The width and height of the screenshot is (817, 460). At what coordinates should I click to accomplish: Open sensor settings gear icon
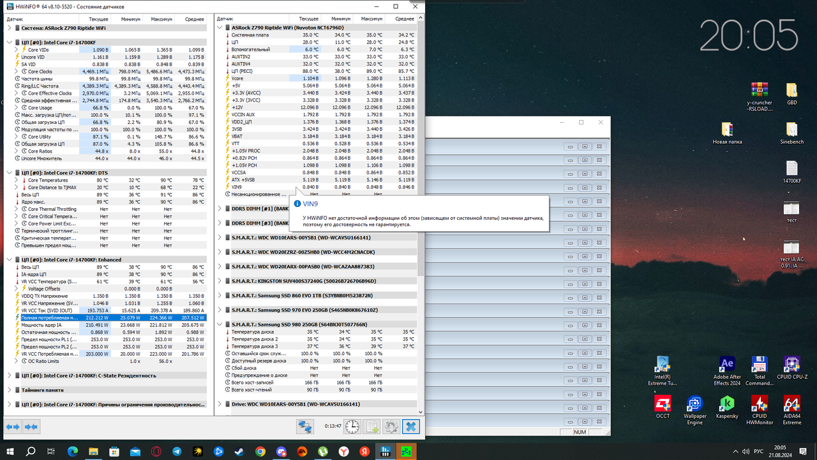click(391, 426)
